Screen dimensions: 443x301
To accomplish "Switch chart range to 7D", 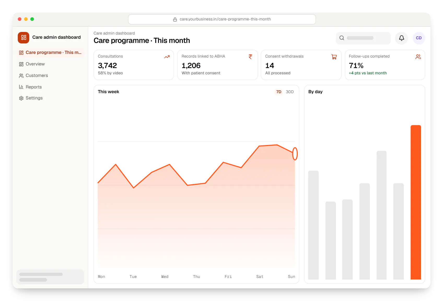I will tap(279, 92).
